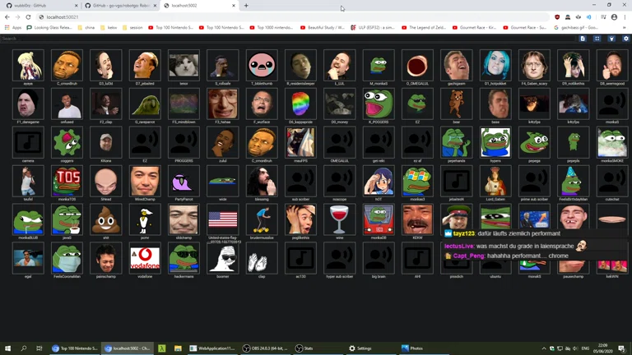Viewport: 632px width, 355px height.
Task: Click the vodafone logo tile
Action: (x=145, y=258)
